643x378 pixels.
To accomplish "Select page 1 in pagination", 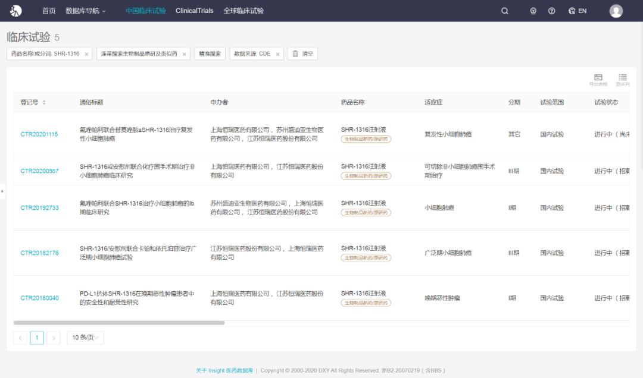I will pos(37,338).
